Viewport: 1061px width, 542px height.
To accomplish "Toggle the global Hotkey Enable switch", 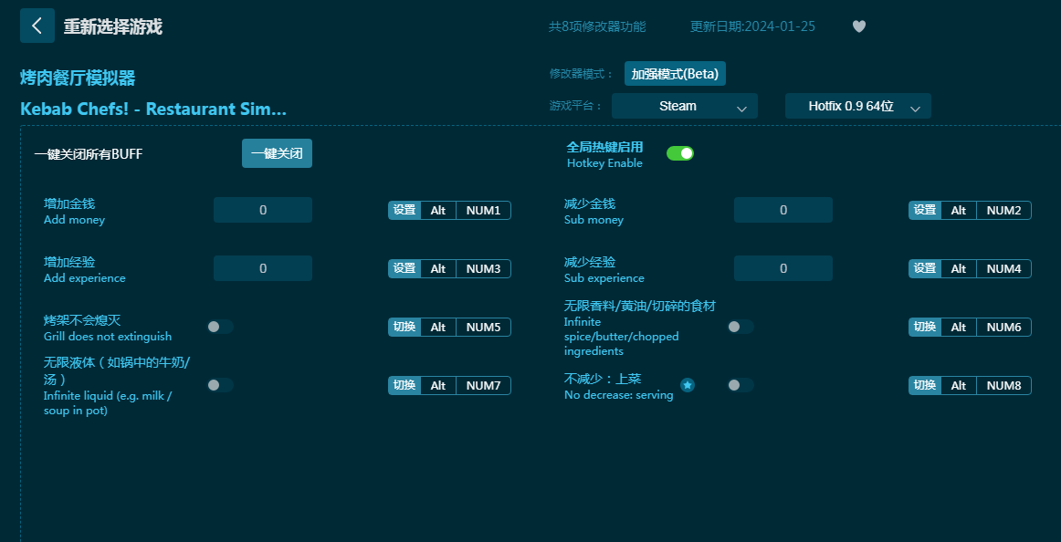I will (679, 153).
